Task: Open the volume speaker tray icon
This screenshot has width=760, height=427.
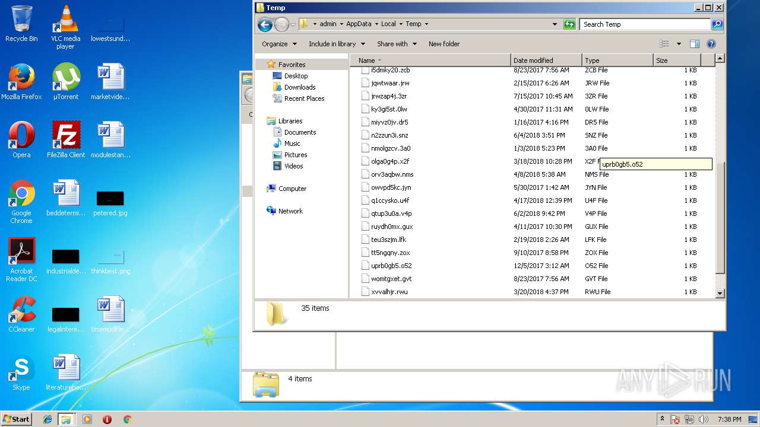Action: [704, 419]
